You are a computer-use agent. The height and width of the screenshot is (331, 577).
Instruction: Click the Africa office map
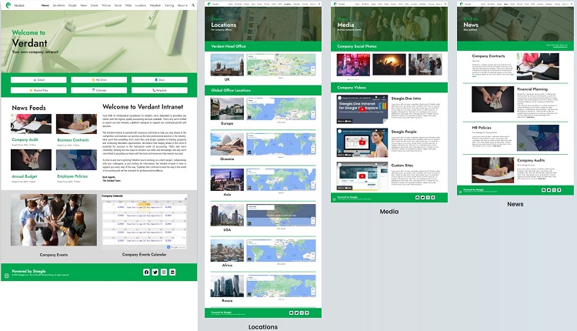click(x=281, y=250)
